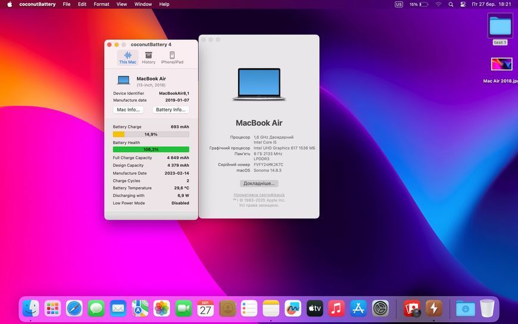Click the Mac Info... button

128,110
